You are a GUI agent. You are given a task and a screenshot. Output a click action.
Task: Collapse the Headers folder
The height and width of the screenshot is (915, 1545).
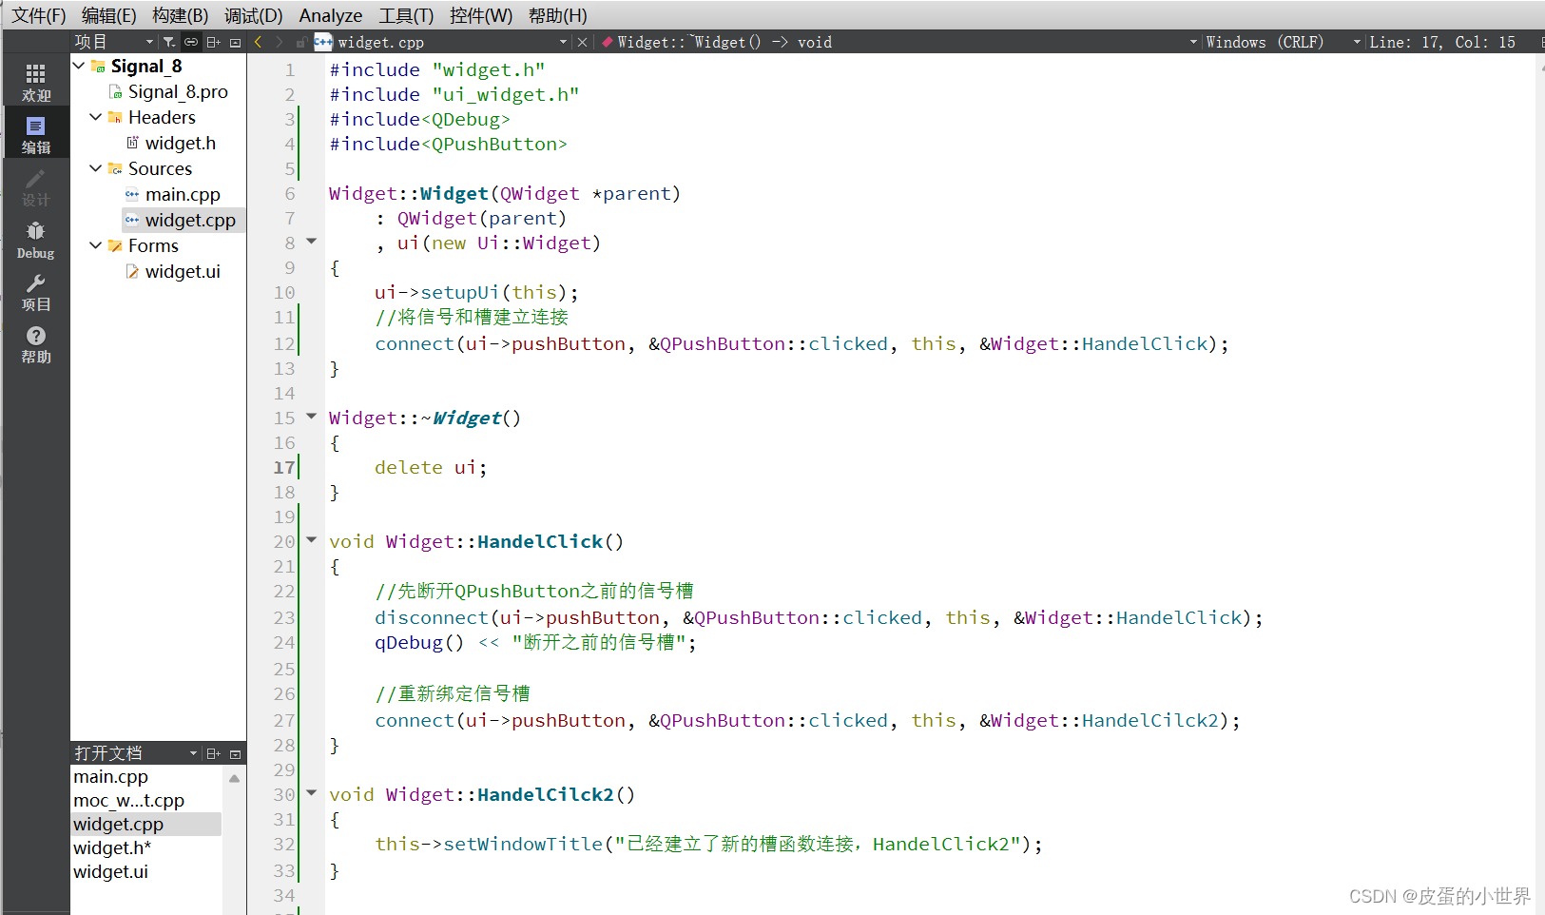[x=96, y=117]
